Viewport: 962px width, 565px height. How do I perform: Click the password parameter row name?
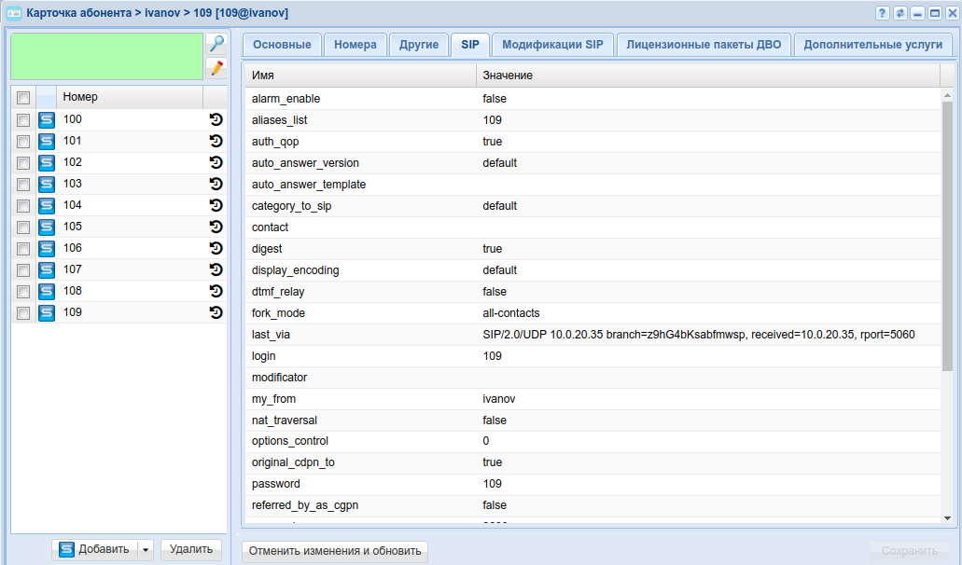(276, 484)
